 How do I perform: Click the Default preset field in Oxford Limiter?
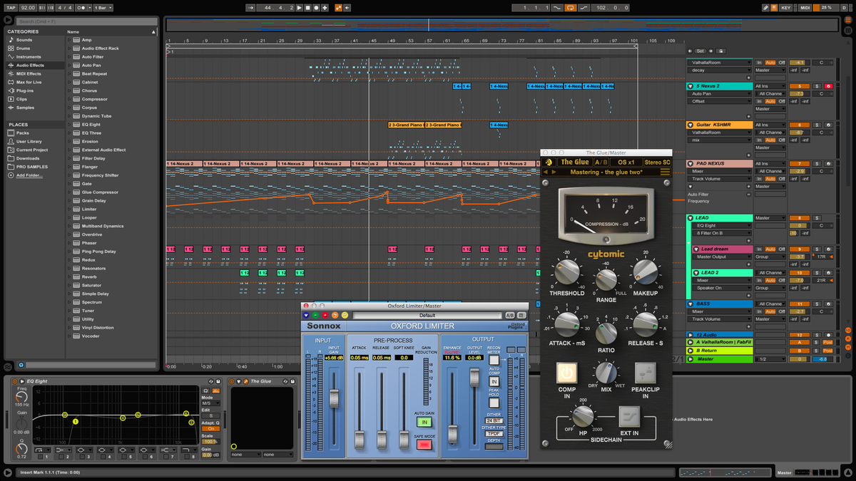coord(427,315)
